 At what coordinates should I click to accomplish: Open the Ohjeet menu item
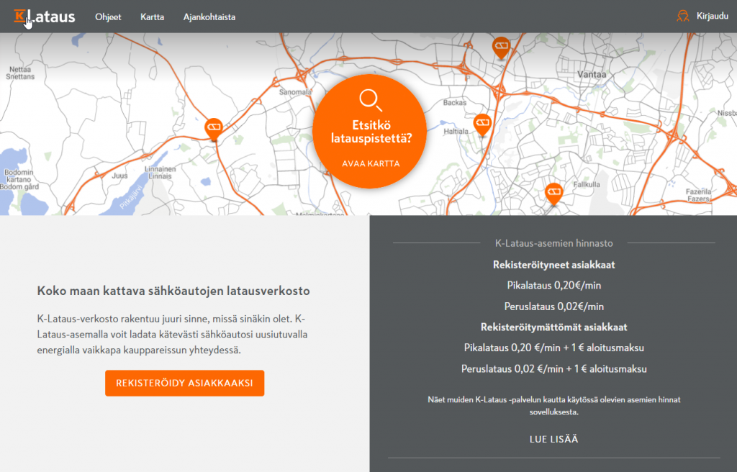108,17
